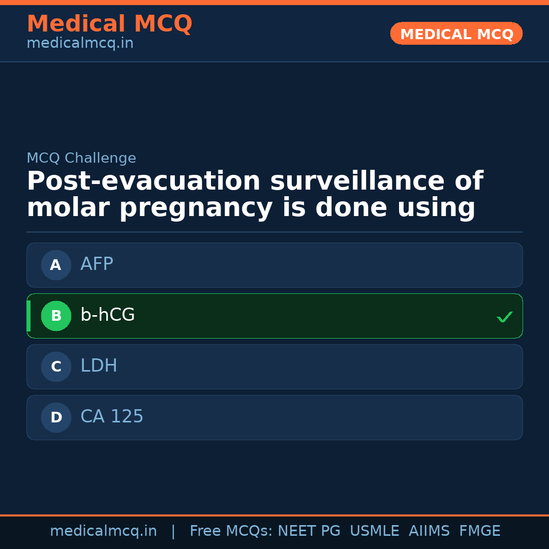Image resolution: width=549 pixels, height=549 pixels.
Task: Click the MCQ Challenge label
Action: [x=81, y=159]
